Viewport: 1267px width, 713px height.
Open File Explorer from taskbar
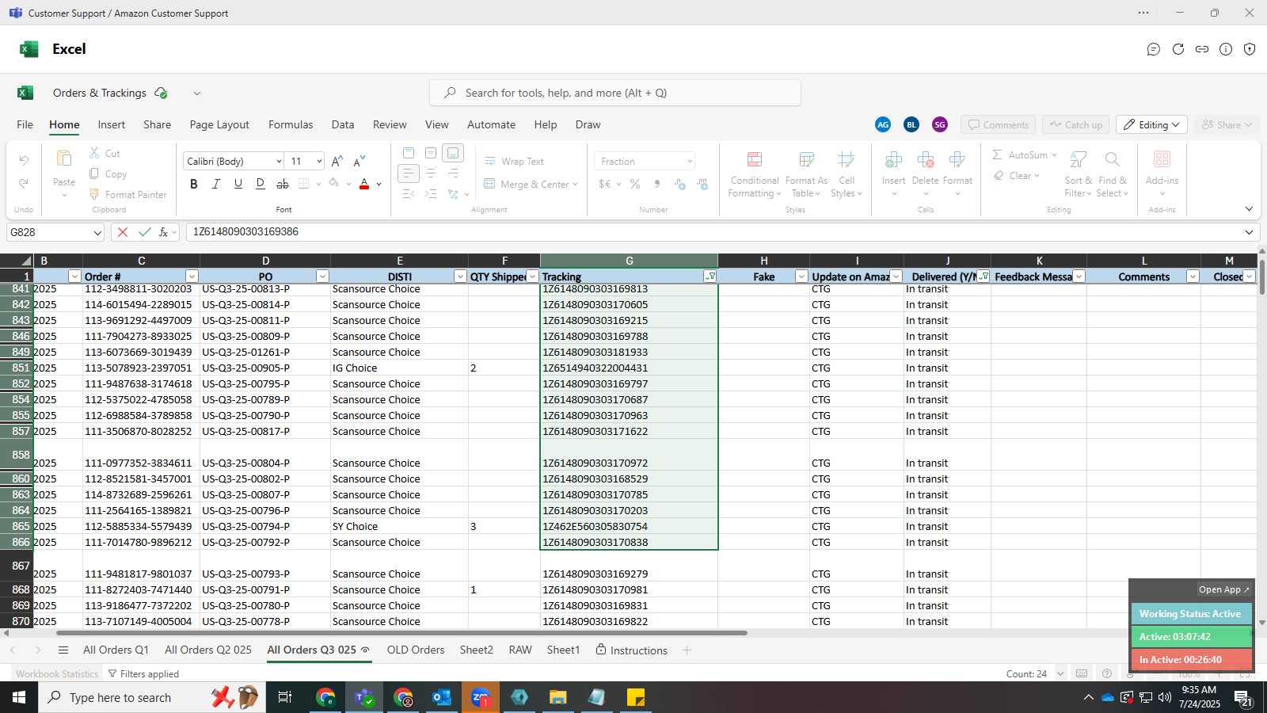click(558, 697)
